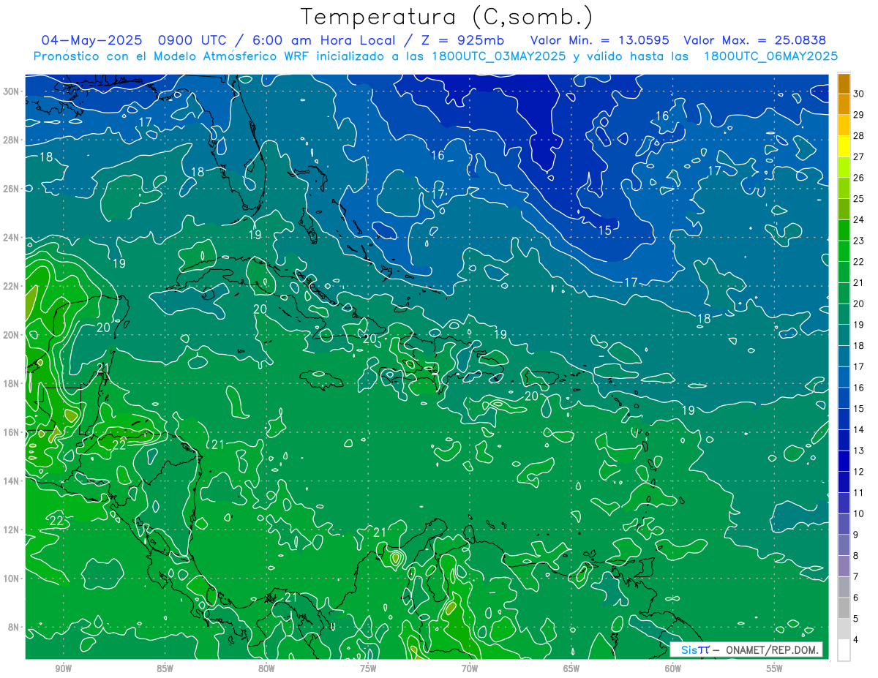This screenshot has height=678, width=878.
Task: Click the legend scale value '30'
Action: pos(859,94)
